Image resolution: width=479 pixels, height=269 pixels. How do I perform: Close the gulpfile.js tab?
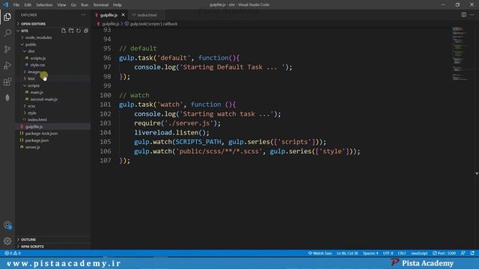tap(123, 15)
